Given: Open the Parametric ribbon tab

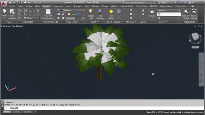Looking at the screenshot, I should [58, 6].
